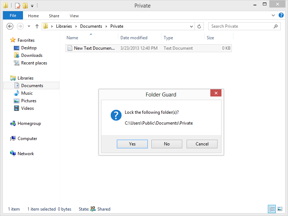Click the search magnifier icon
The width and height of the screenshot is (288, 216).
276,26
